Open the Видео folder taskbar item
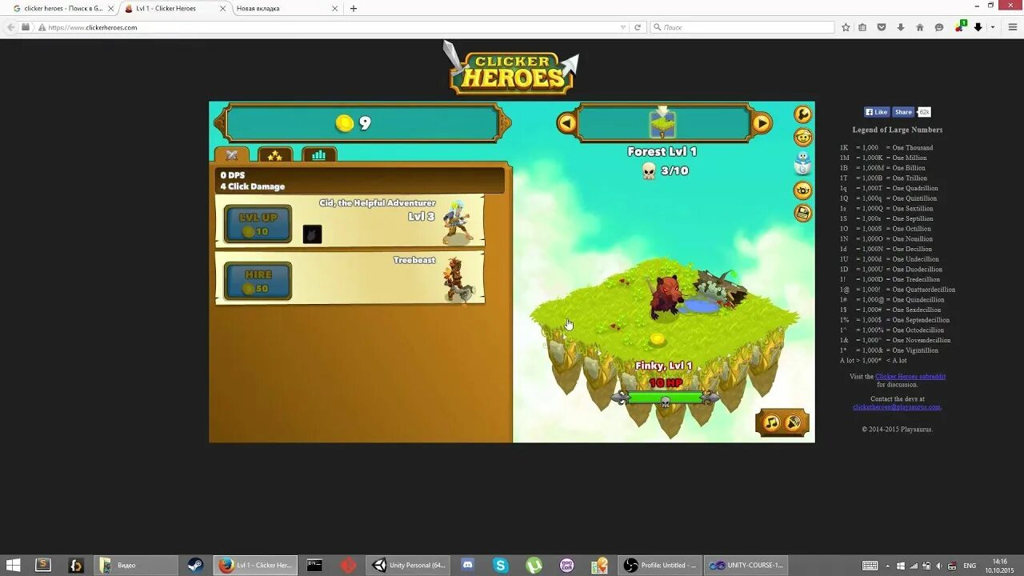Image resolution: width=1024 pixels, height=576 pixels. point(137,565)
